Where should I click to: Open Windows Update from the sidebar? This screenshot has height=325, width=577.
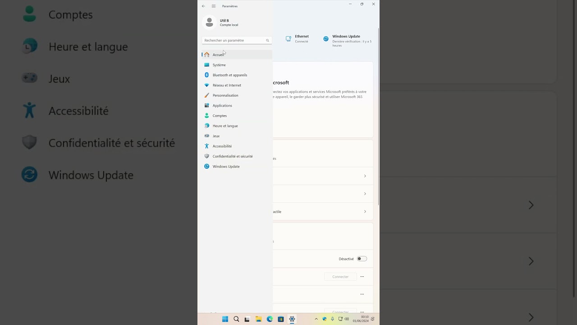(x=237, y=167)
